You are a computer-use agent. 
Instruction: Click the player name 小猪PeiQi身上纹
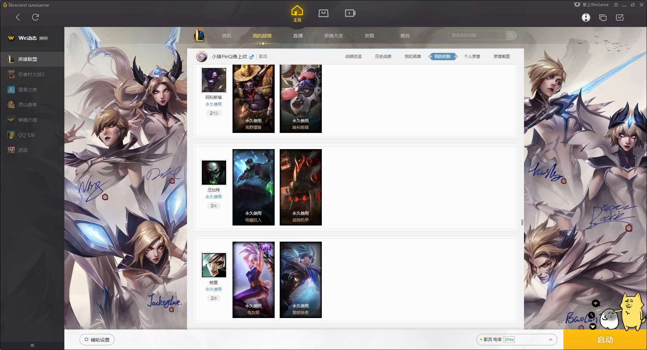[x=229, y=57]
